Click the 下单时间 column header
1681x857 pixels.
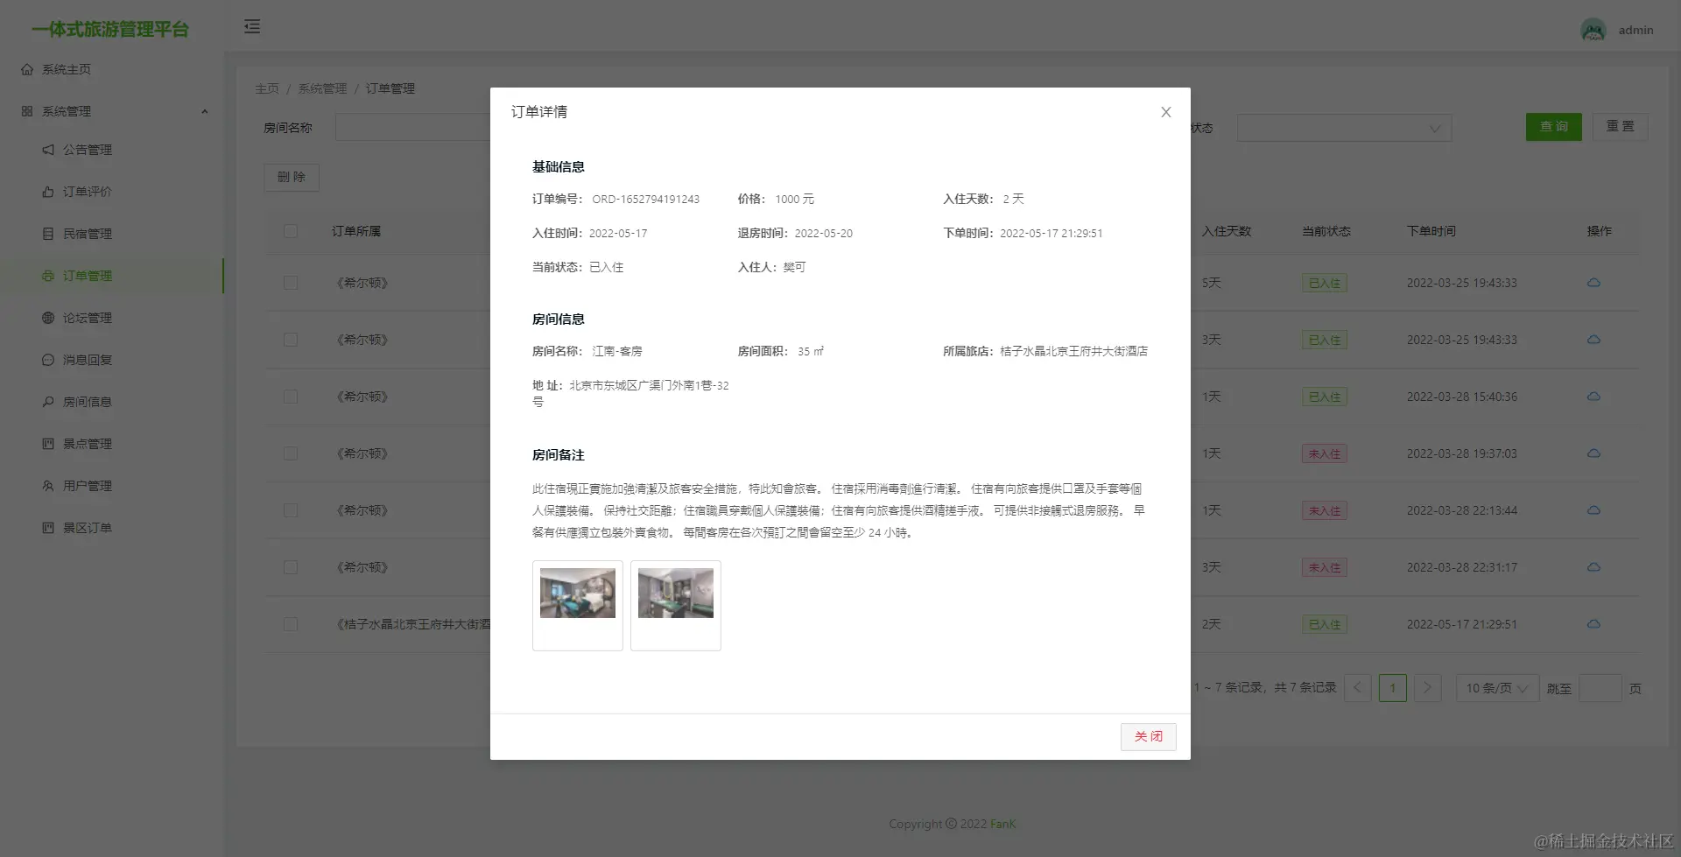[x=1431, y=231]
